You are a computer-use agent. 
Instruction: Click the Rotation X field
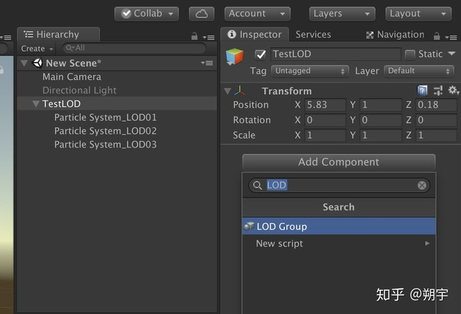325,120
